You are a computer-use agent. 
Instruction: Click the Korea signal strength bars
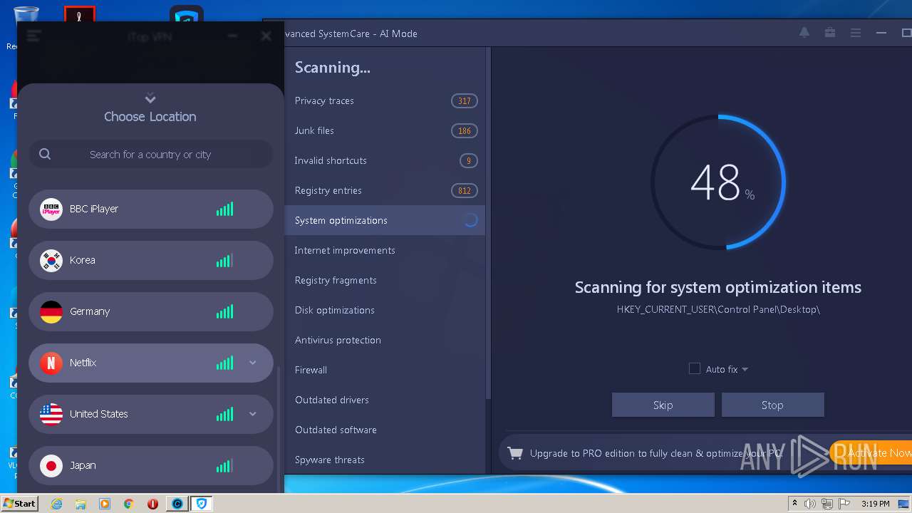[x=224, y=260]
